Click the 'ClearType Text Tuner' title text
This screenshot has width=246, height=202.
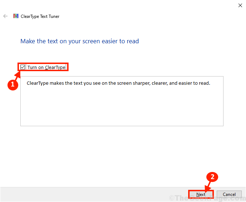[40, 16]
